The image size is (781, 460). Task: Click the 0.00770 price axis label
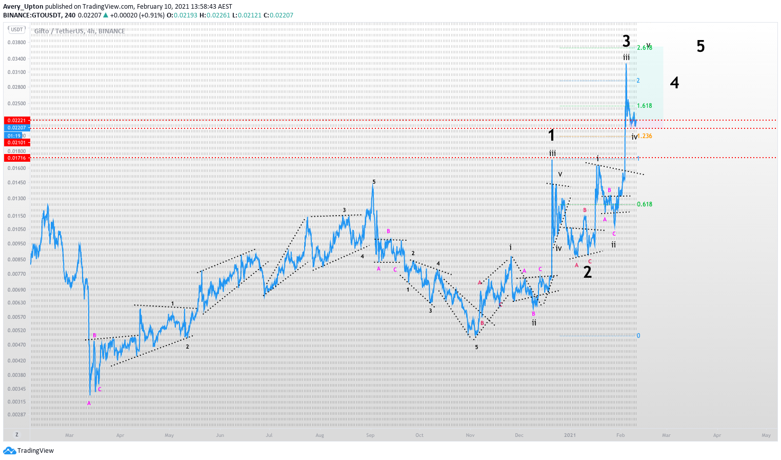(17, 274)
